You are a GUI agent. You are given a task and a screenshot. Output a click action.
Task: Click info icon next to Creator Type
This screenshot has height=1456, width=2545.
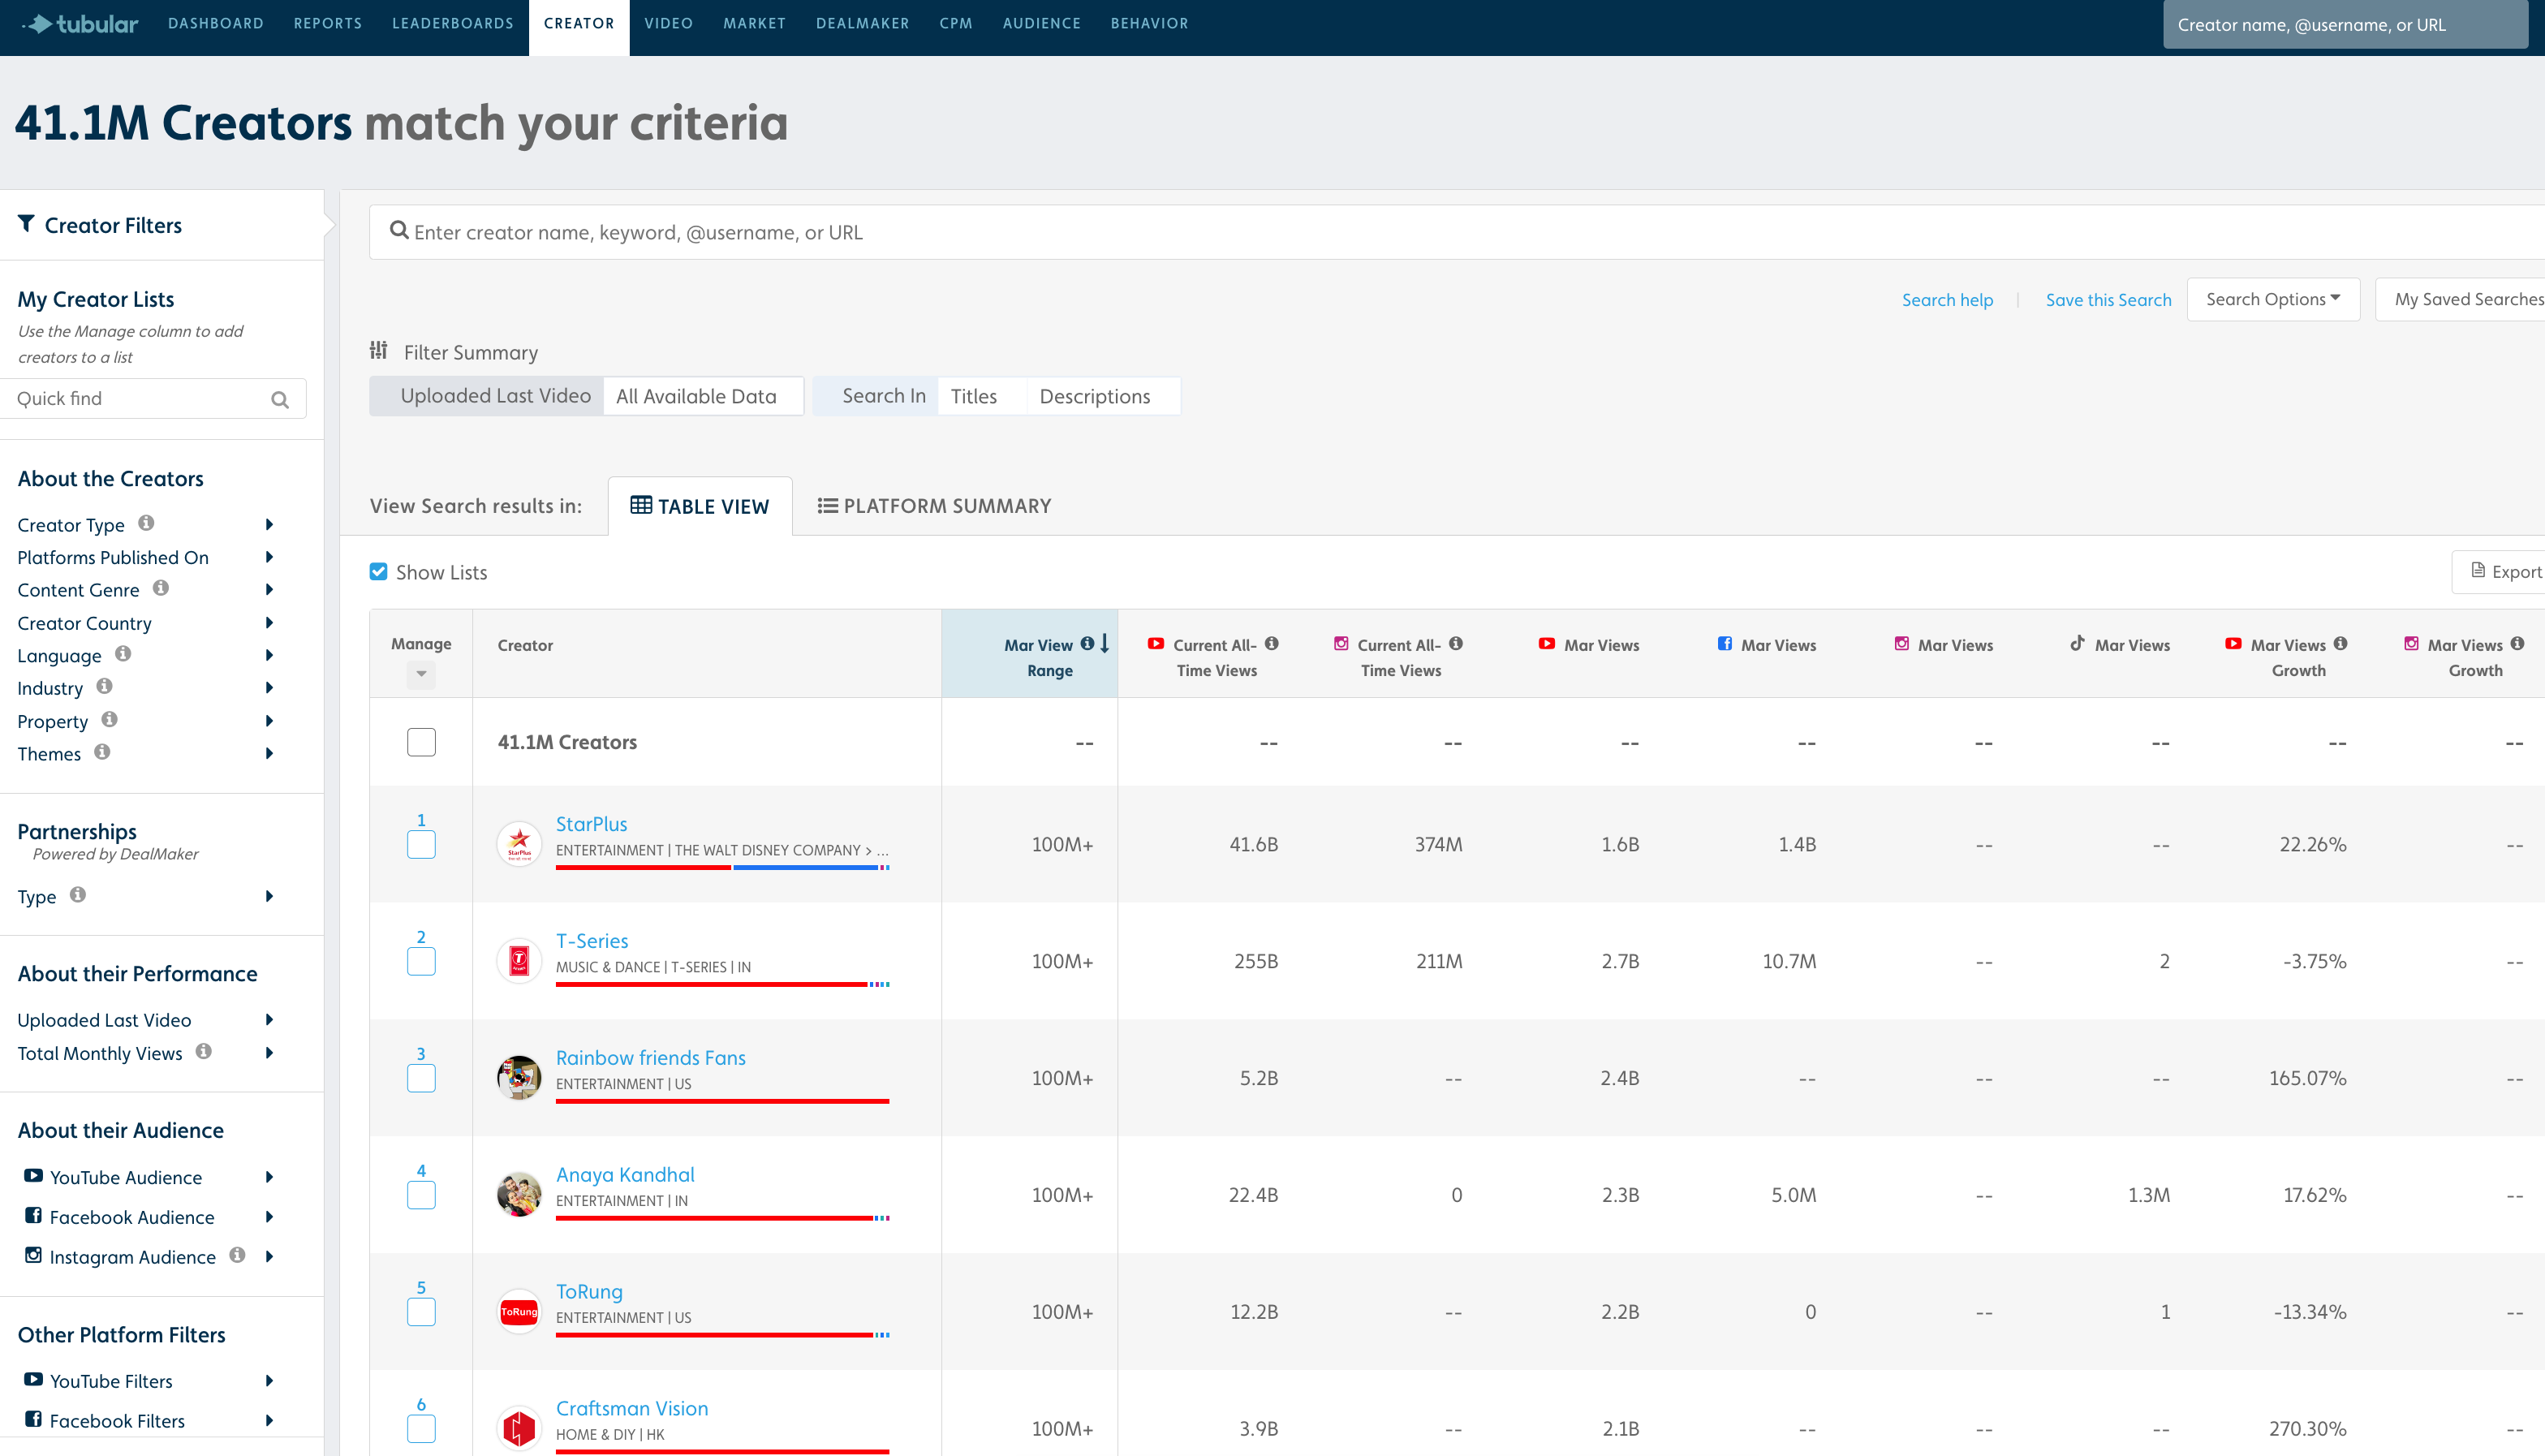[146, 523]
